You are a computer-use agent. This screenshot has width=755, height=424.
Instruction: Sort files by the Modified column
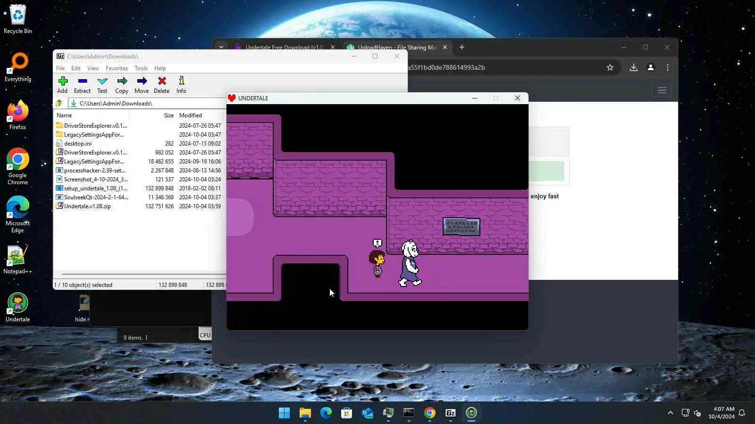pos(191,115)
